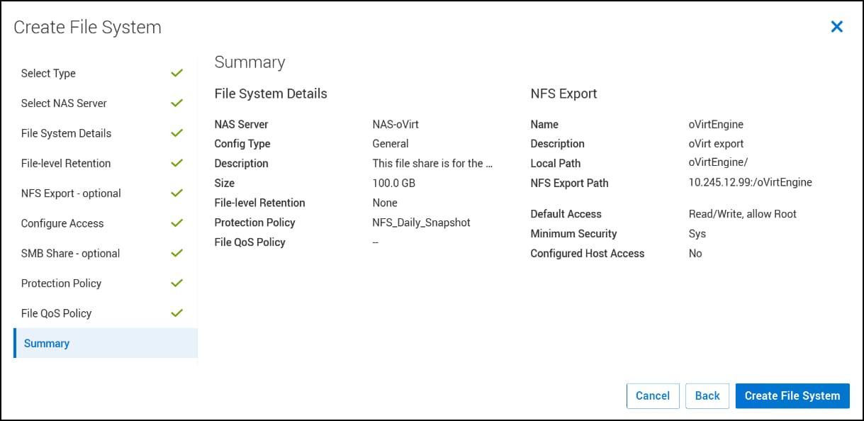The width and height of the screenshot is (864, 421).
Task: Open File QoS Policy wizard step
Action: 56,313
